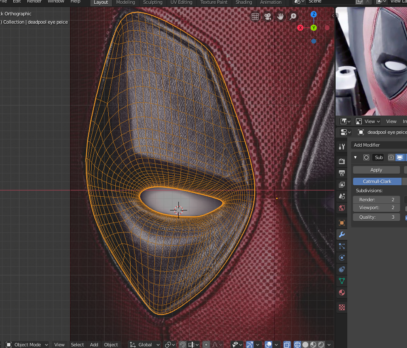
Task: Open World properties tab with red globe
Action: (x=342, y=208)
